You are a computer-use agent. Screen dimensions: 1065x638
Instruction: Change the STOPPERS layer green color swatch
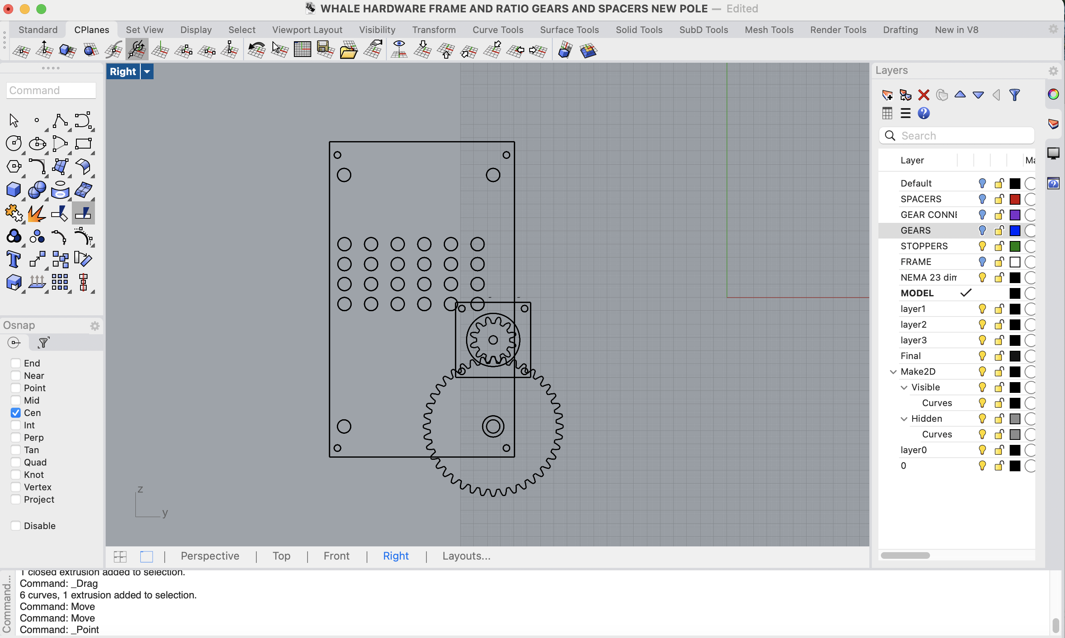tap(1014, 246)
